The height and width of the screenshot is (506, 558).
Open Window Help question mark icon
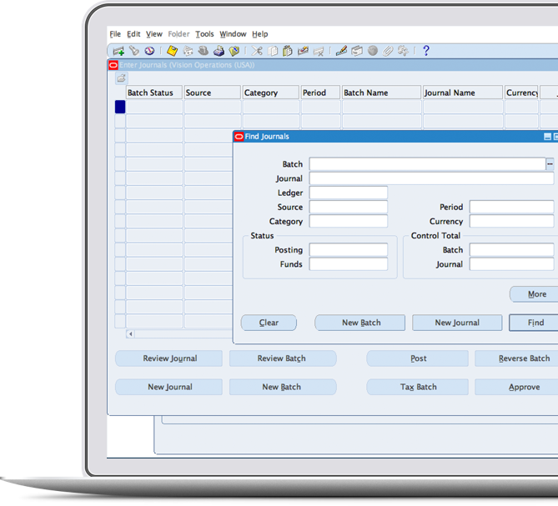tap(426, 51)
